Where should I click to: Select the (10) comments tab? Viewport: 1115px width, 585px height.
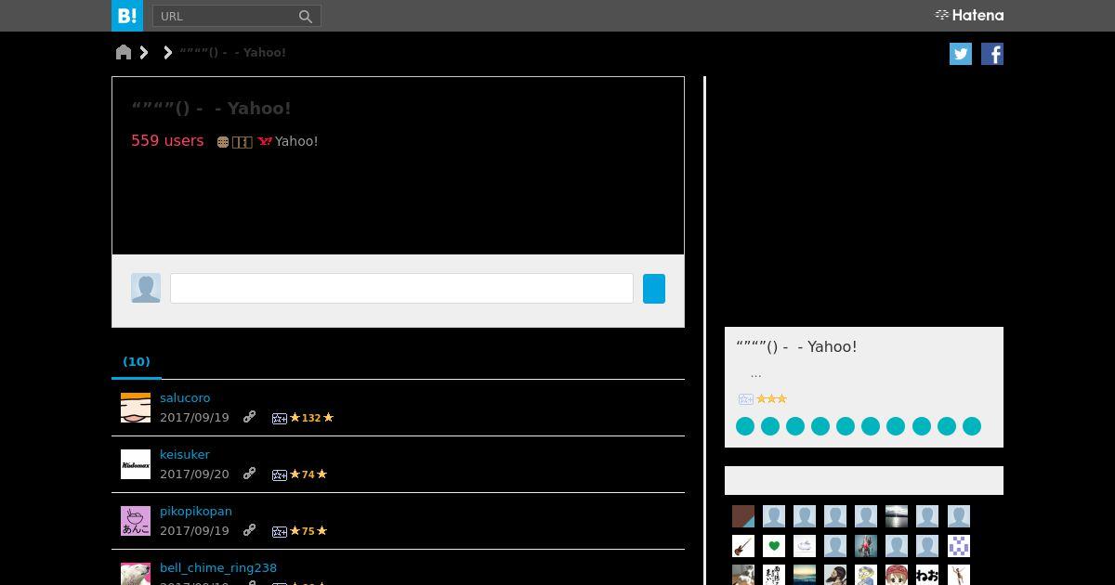137,361
